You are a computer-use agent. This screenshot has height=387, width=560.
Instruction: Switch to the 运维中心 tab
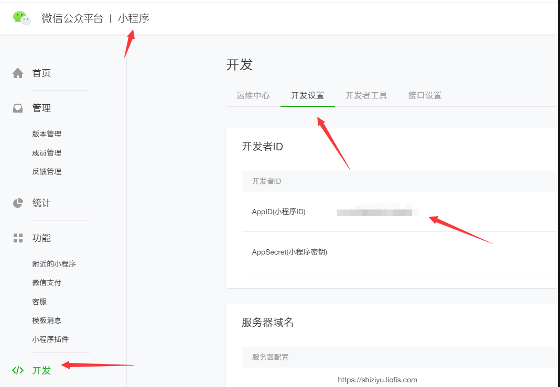click(x=253, y=96)
